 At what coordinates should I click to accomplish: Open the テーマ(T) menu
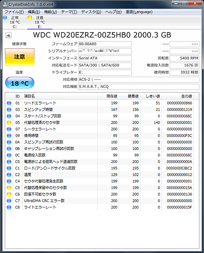click(x=69, y=12)
